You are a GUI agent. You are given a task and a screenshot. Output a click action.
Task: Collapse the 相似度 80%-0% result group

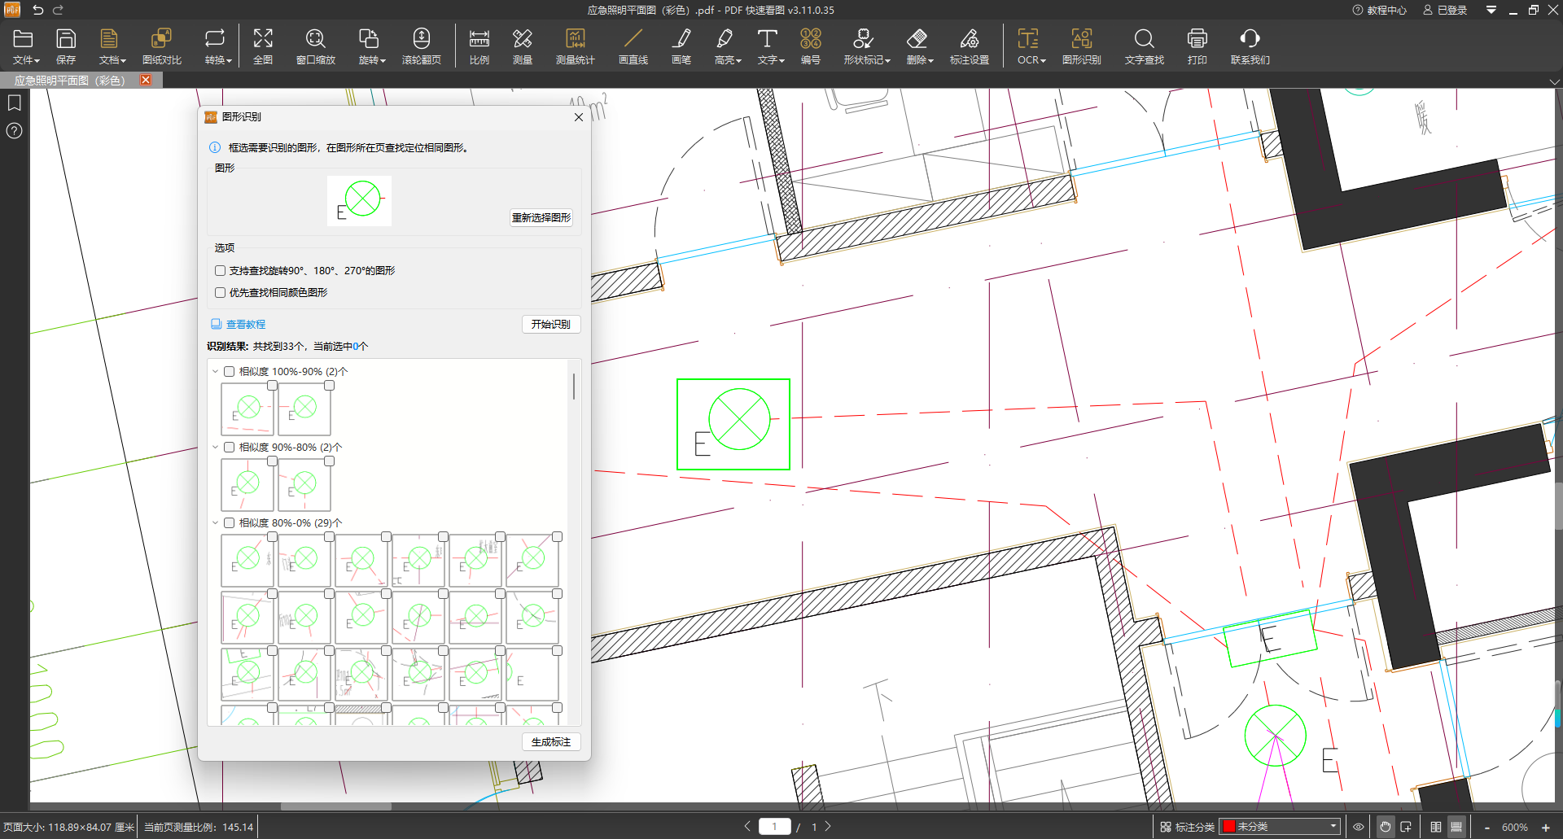(216, 522)
